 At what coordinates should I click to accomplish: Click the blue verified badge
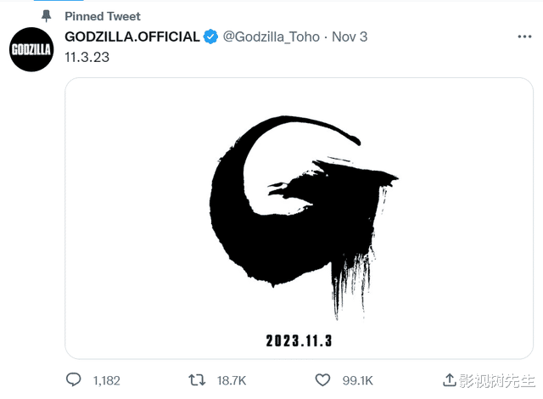pos(210,37)
